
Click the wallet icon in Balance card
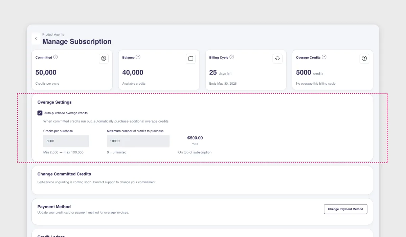click(x=190, y=58)
